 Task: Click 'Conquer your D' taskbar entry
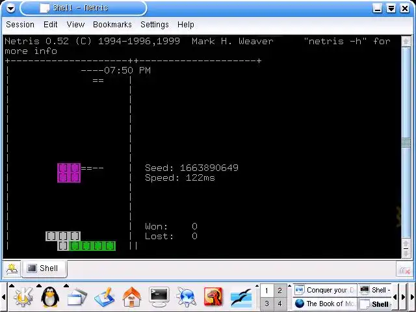325,291
